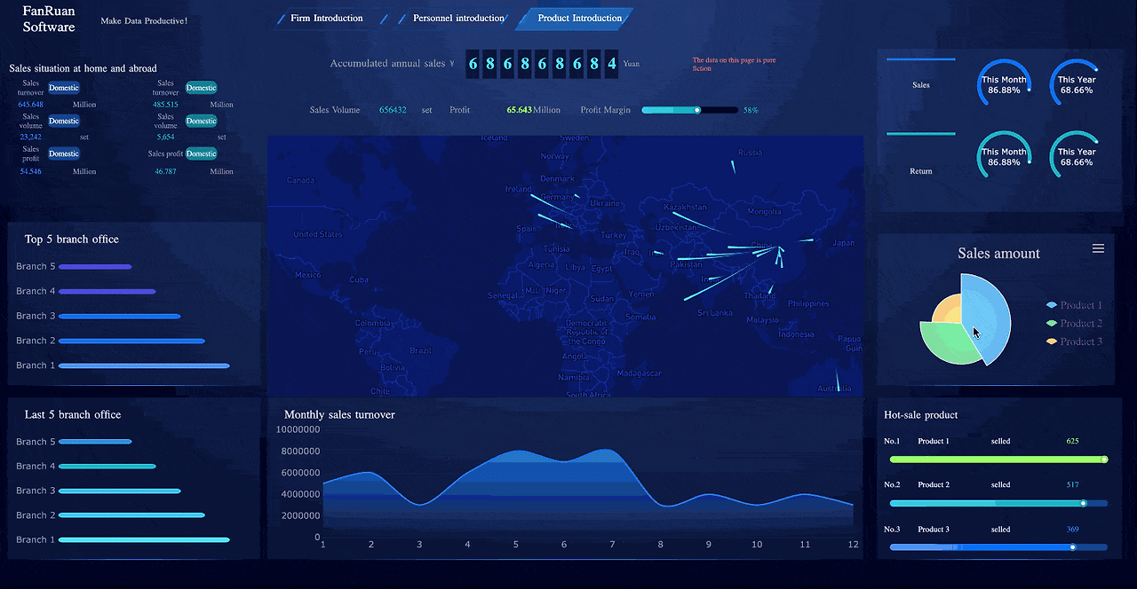Switch to Return gauge view
1137x589 pixels.
[x=920, y=171]
